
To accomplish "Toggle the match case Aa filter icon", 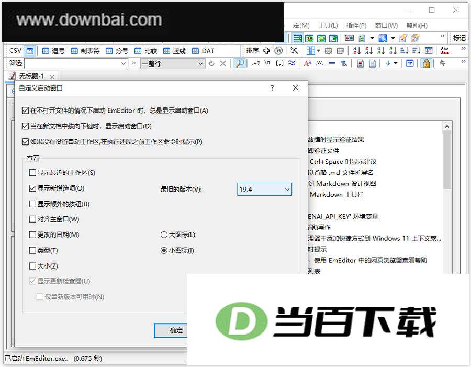I will tap(308, 63).
